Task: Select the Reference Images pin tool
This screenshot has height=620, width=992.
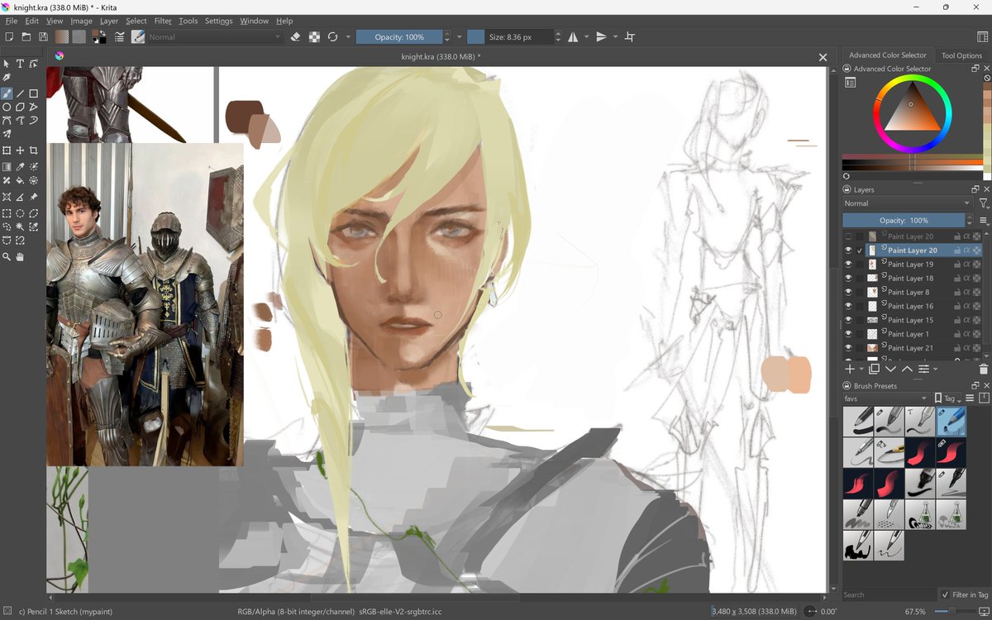Action: [x=34, y=197]
